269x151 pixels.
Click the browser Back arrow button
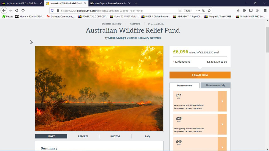tap(4, 10)
